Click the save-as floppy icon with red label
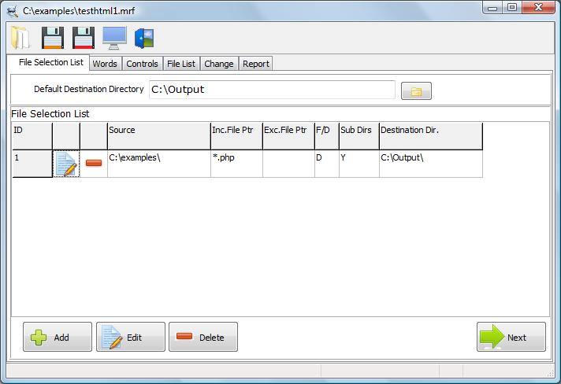The width and height of the screenshot is (561, 384). (84, 38)
